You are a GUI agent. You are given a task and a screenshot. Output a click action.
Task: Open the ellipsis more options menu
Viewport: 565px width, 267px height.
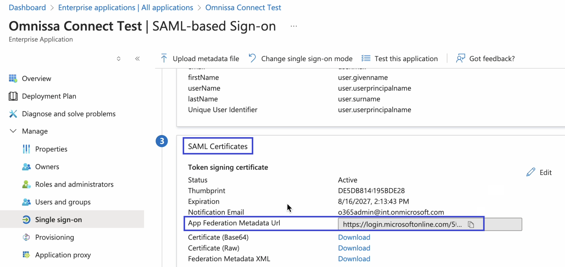(294, 26)
